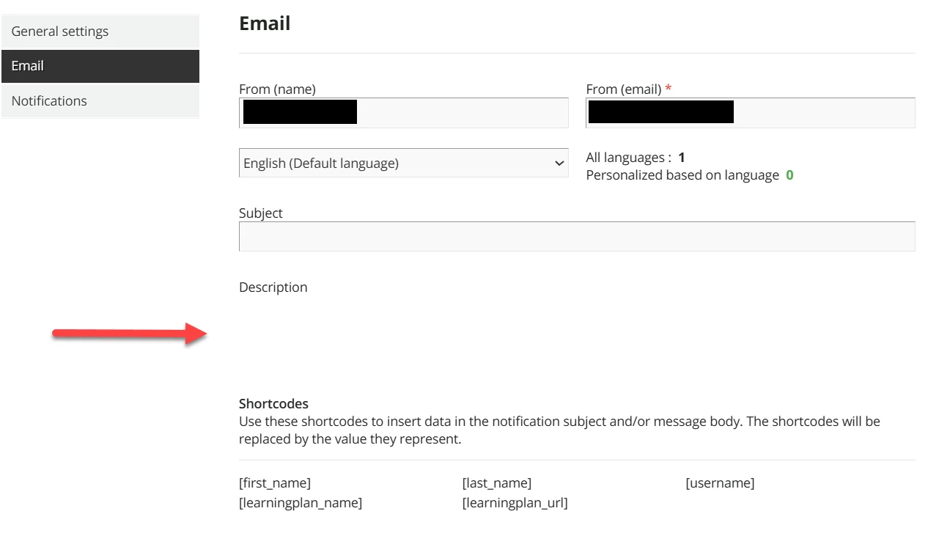The image size is (928, 555).
Task: Click into the From (name) field
Action: tap(462, 113)
